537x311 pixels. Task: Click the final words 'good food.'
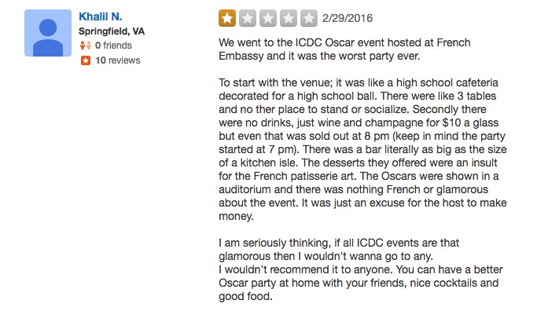[x=245, y=296]
